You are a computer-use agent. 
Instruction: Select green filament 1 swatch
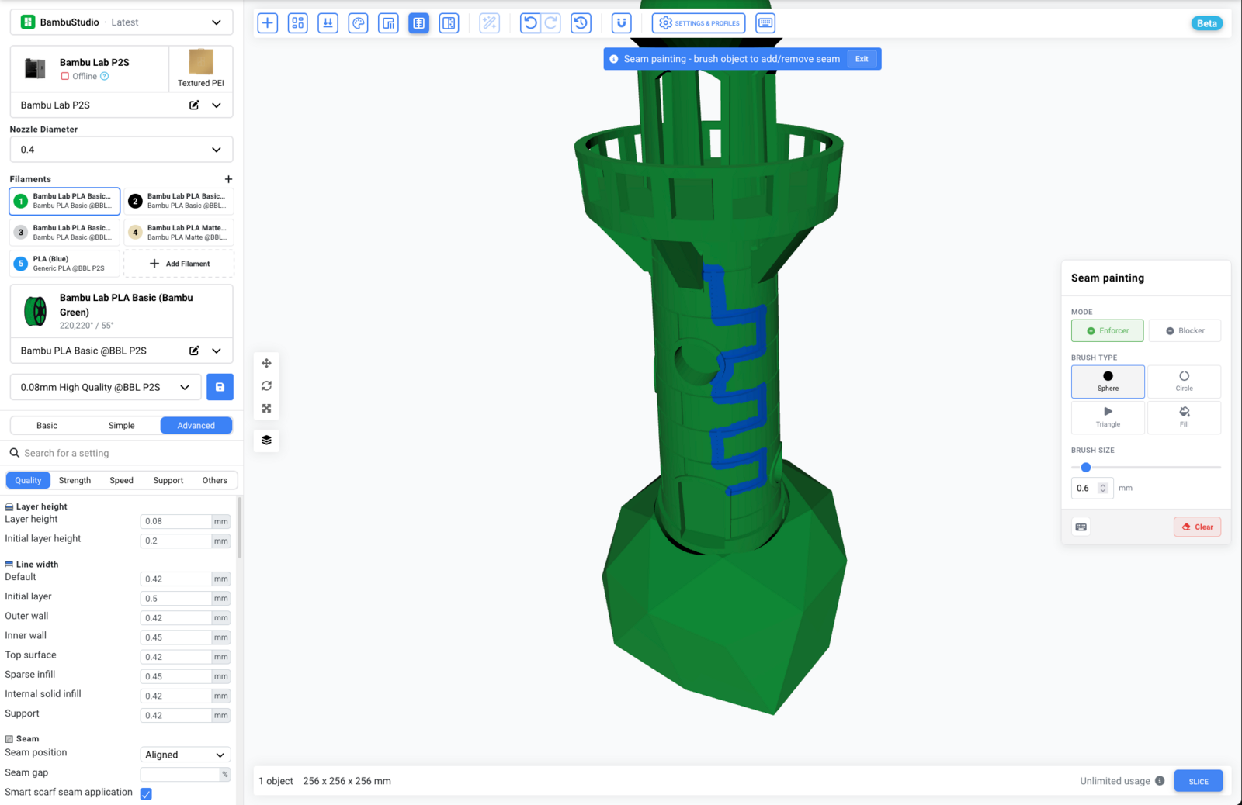tap(21, 201)
